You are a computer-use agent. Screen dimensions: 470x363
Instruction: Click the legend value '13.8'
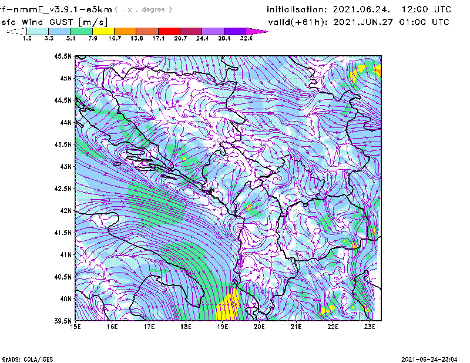137,38
